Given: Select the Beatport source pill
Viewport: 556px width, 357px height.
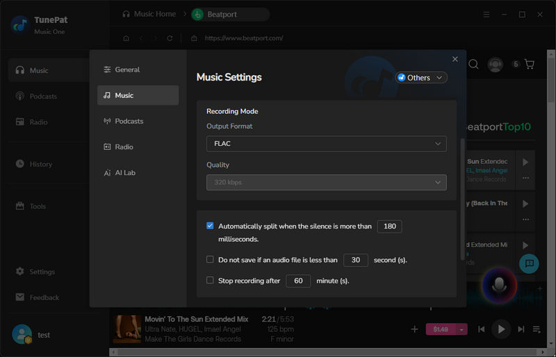Looking at the screenshot, I should tap(231, 15).
